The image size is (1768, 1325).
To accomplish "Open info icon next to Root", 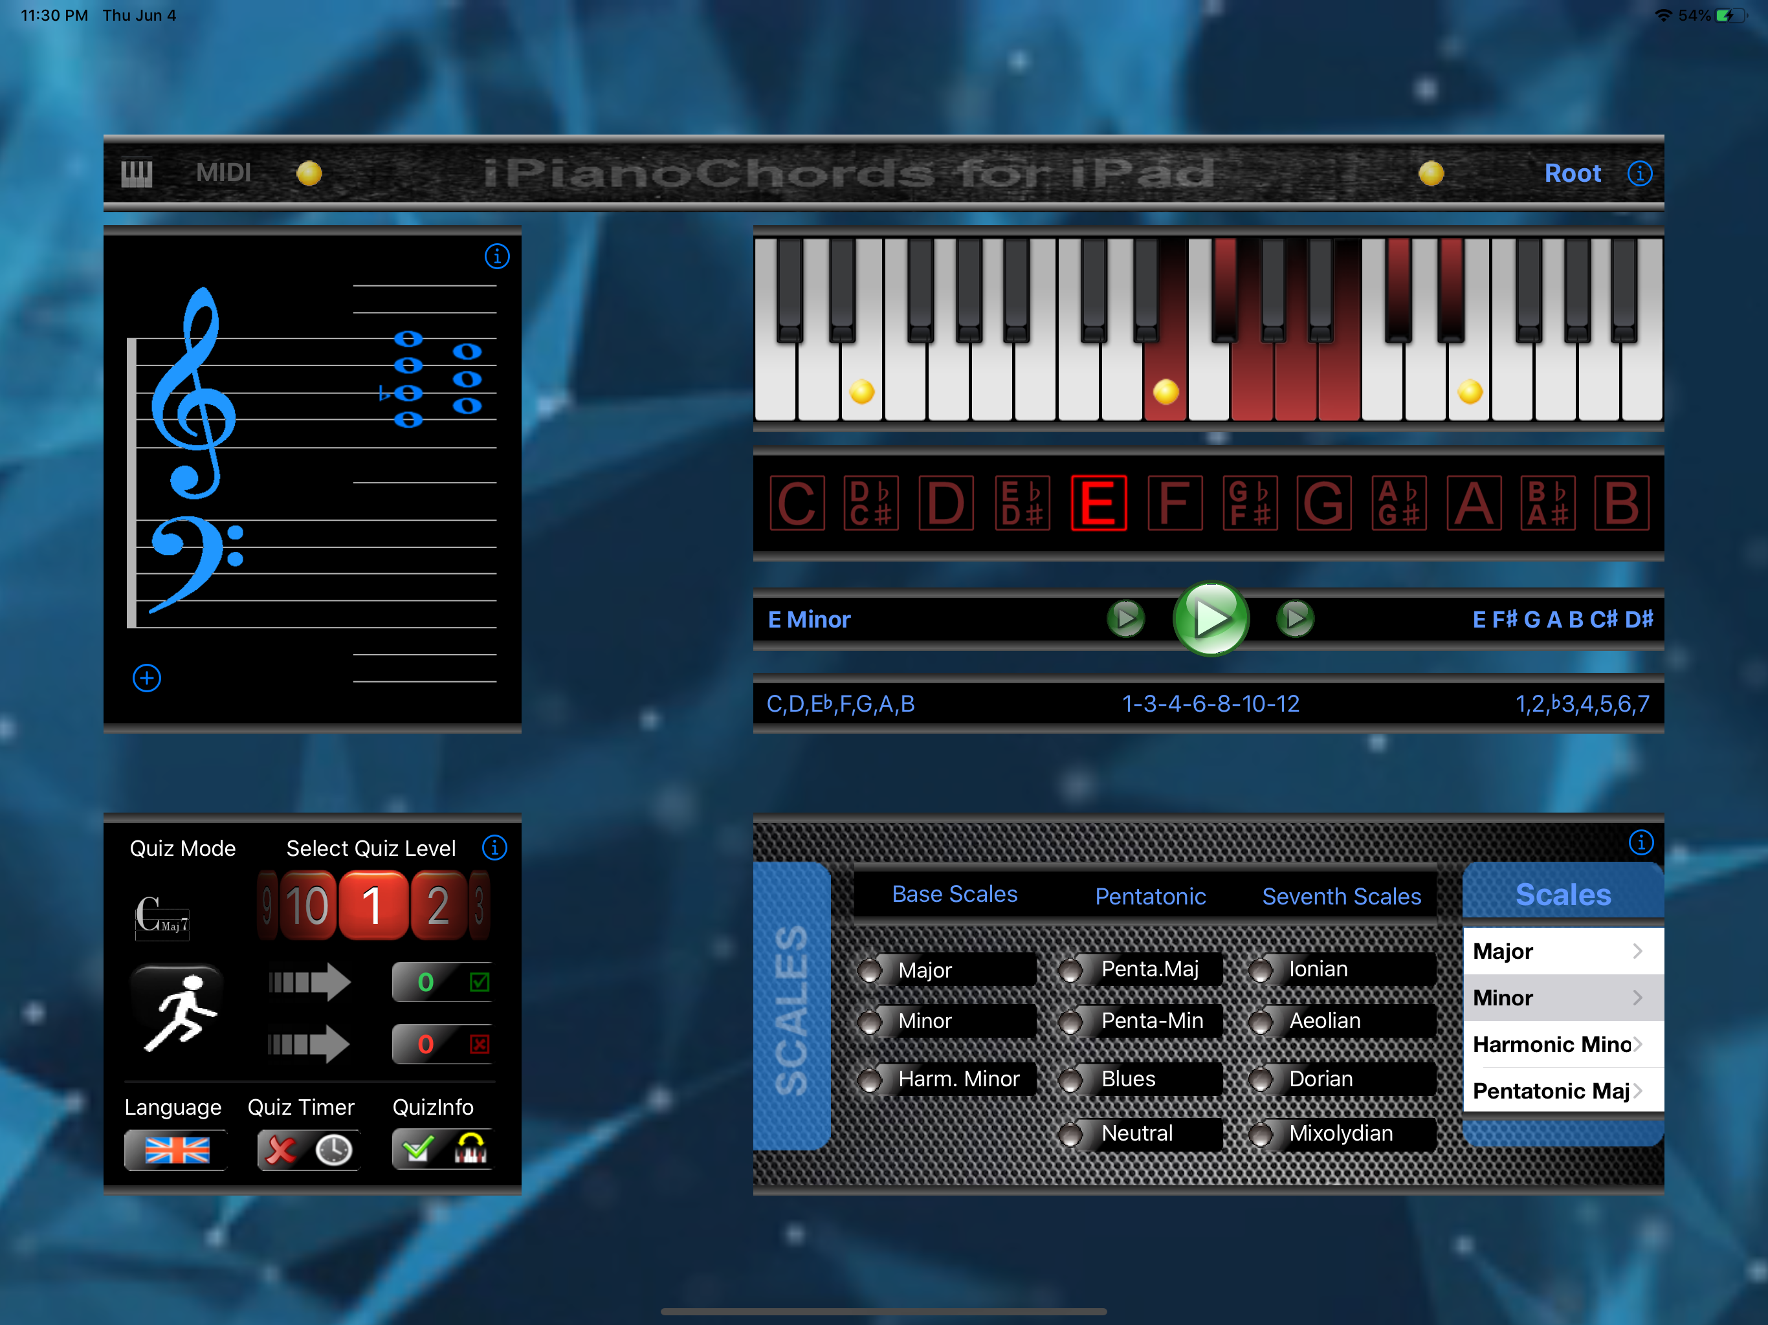I will (x=1639, y=173).
